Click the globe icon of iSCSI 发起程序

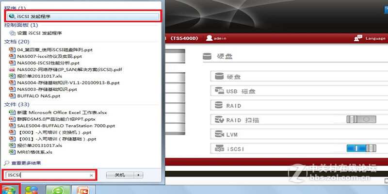[12, 16]
